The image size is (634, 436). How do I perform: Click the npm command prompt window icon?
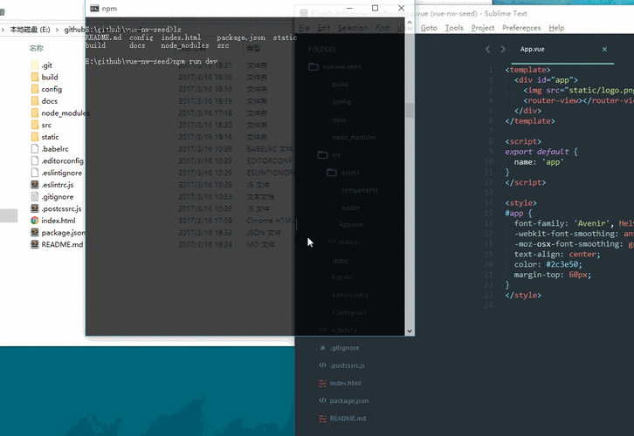tap(94, 9)
